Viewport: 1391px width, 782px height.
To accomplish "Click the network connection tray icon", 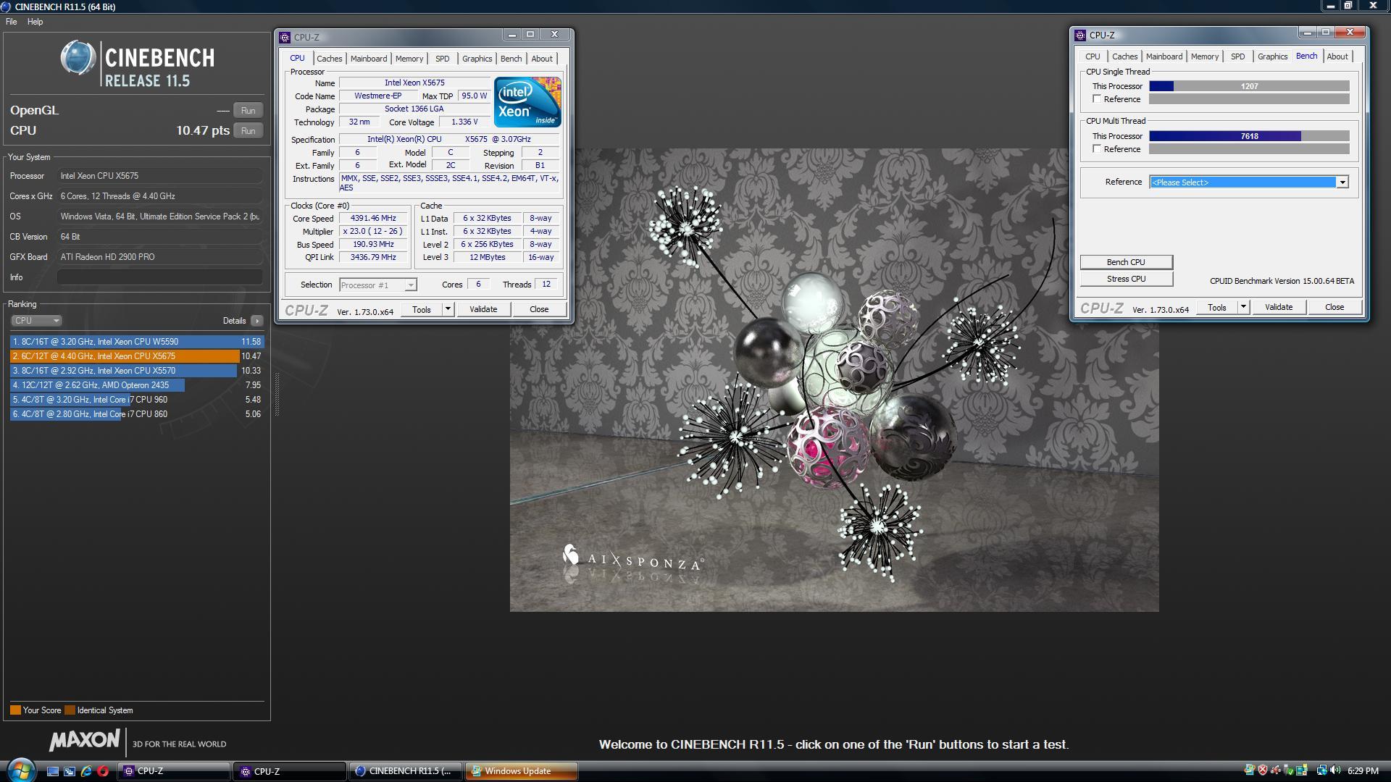I will click(x=1322, y=770).
